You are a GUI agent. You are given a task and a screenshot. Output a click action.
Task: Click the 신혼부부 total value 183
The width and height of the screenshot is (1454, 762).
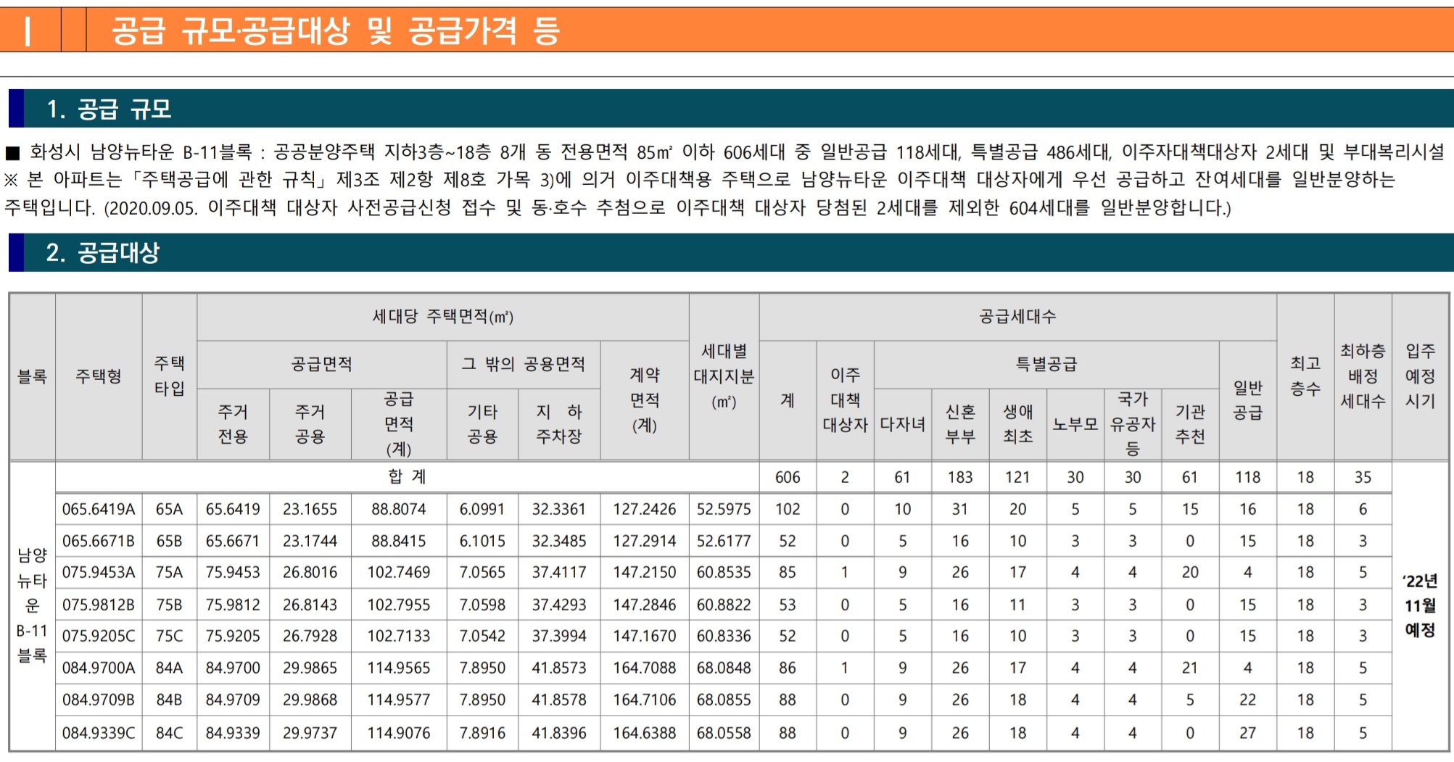point(960,478)
